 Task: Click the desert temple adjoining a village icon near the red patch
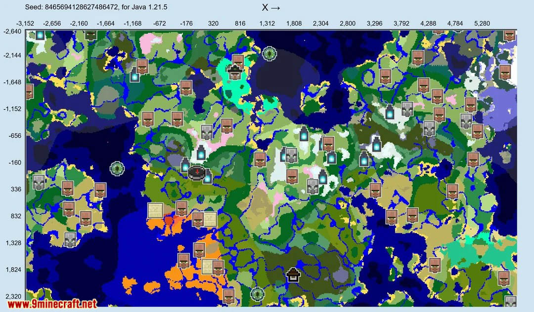[210, 219]
